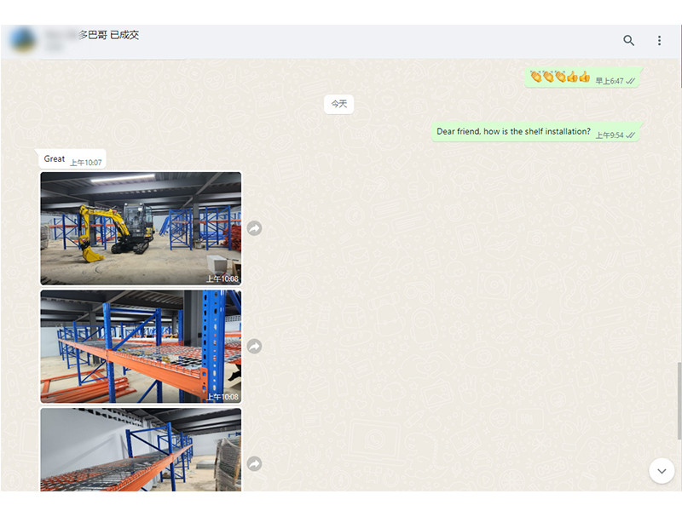Viewport: 682px width, 511px height.
Task: Click the 今天 date separator
Action: tap(338, 104)
